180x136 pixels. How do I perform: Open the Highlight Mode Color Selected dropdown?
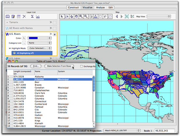(x=40, y=48)
